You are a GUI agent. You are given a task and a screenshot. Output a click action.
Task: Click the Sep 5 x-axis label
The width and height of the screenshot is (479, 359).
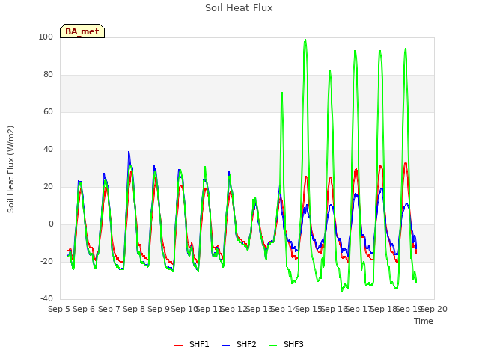point(59,309)
